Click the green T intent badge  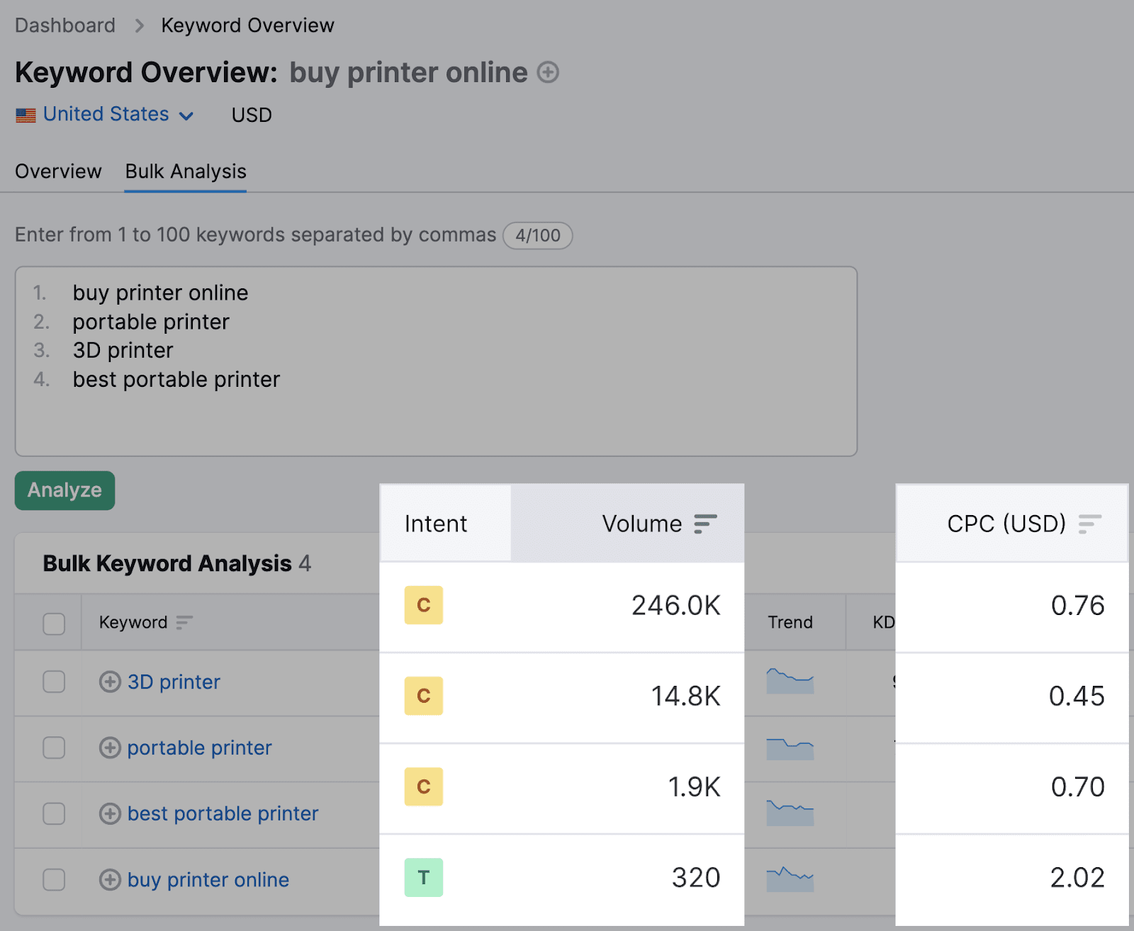pyautogui.click(x=423, y=877)
